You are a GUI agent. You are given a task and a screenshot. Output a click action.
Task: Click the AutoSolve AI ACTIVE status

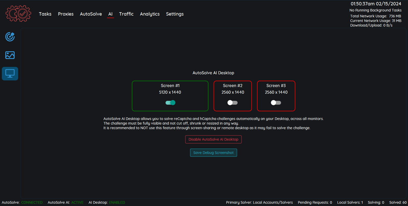tap(66, 202)
